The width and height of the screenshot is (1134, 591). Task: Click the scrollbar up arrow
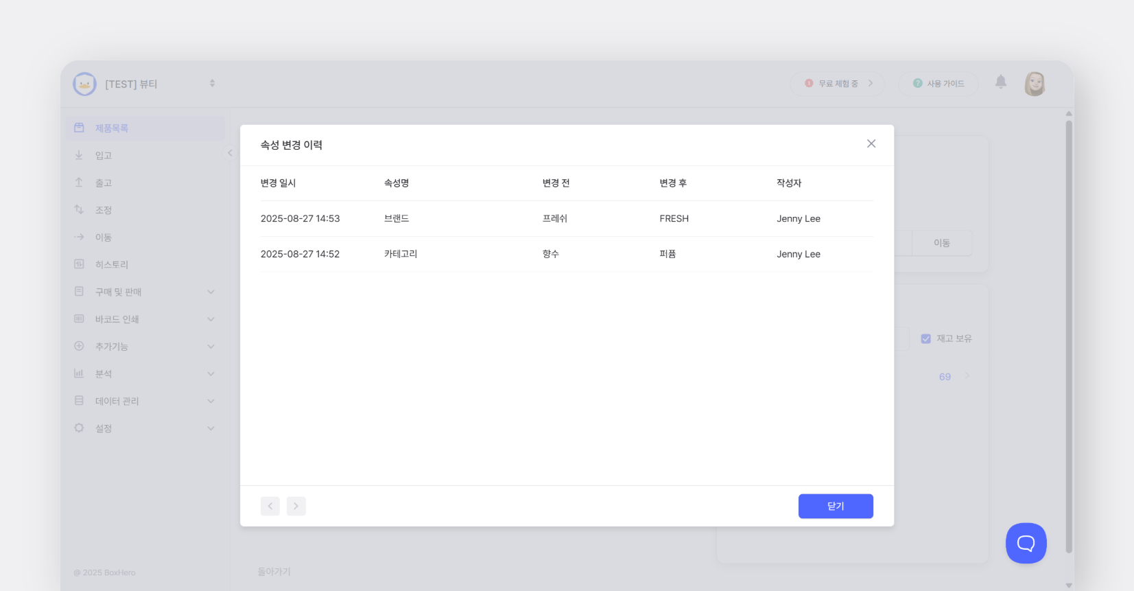coord(1069,113)
